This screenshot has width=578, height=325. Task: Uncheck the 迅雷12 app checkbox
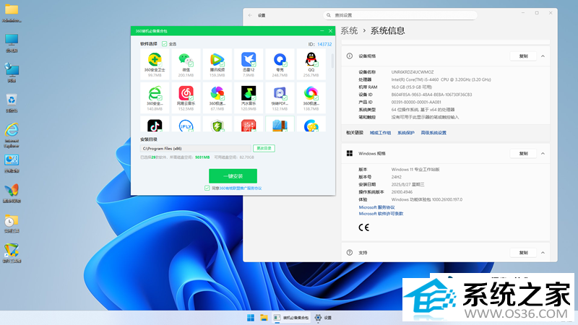point(254,64)
